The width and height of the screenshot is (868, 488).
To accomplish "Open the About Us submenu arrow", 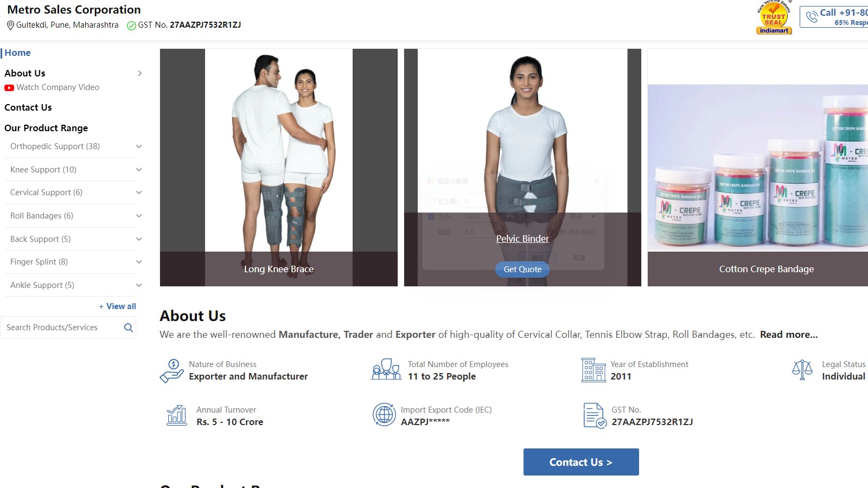I will point(140,73).
